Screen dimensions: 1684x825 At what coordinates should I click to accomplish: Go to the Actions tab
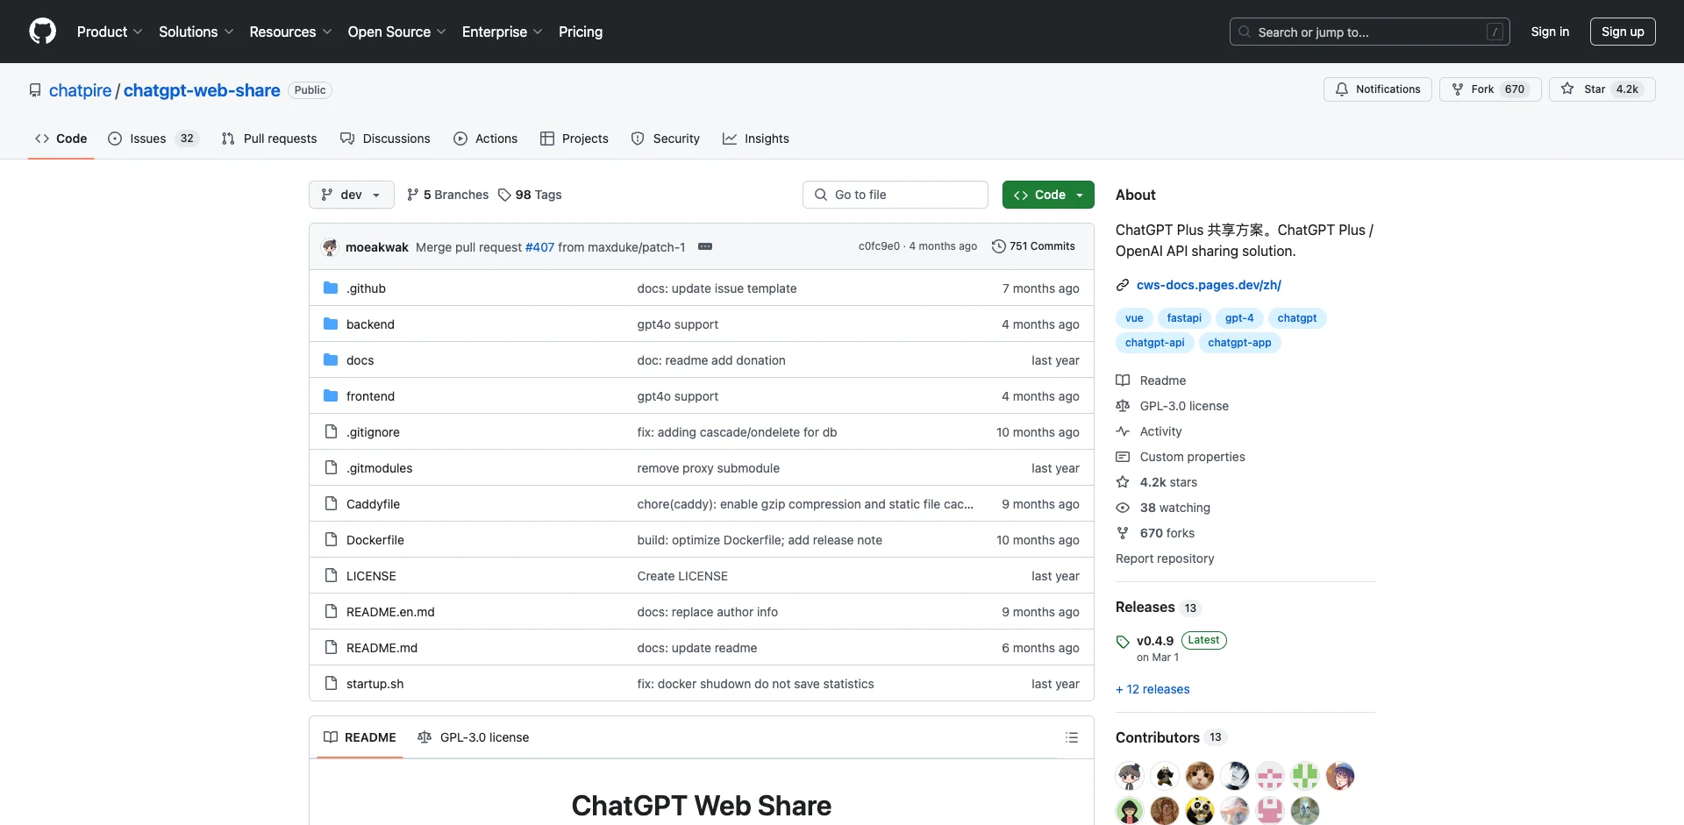click(486, 139)
